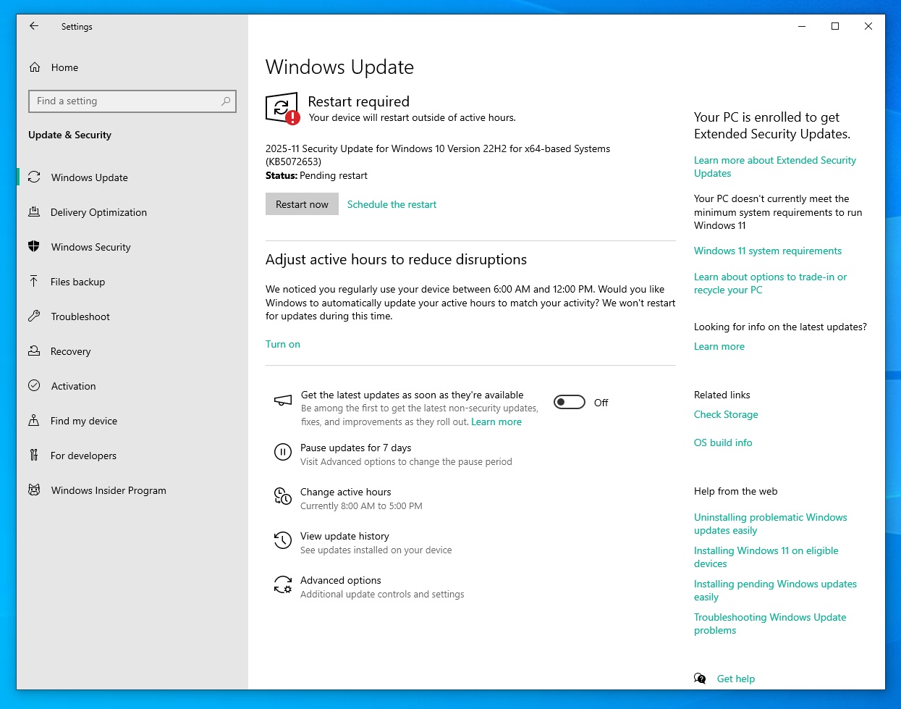Open the Schedule the restart link
Image resolution: width=901 pixels, height=709 pixels.
tap(392, 204)
